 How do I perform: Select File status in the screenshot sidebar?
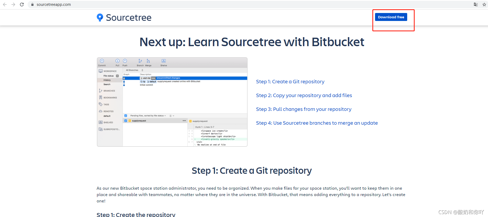(x=108, y=76)
